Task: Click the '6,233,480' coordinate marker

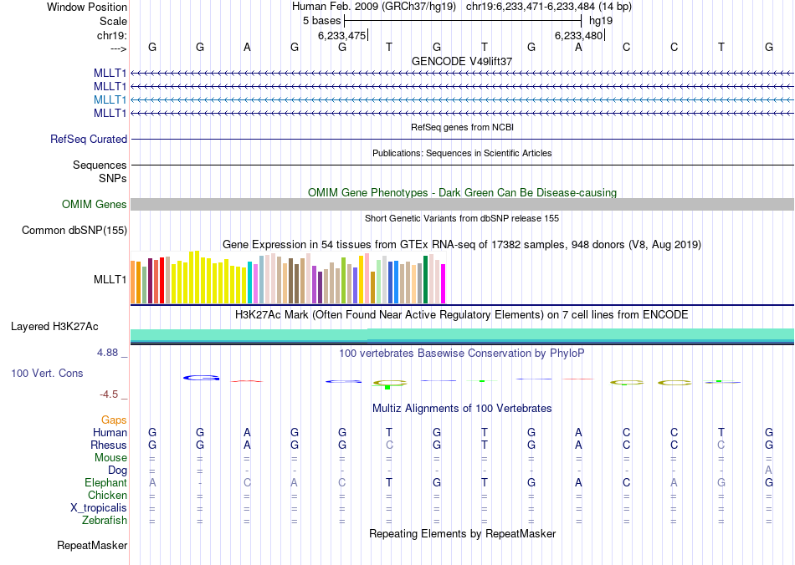Action: click(578, 35)
